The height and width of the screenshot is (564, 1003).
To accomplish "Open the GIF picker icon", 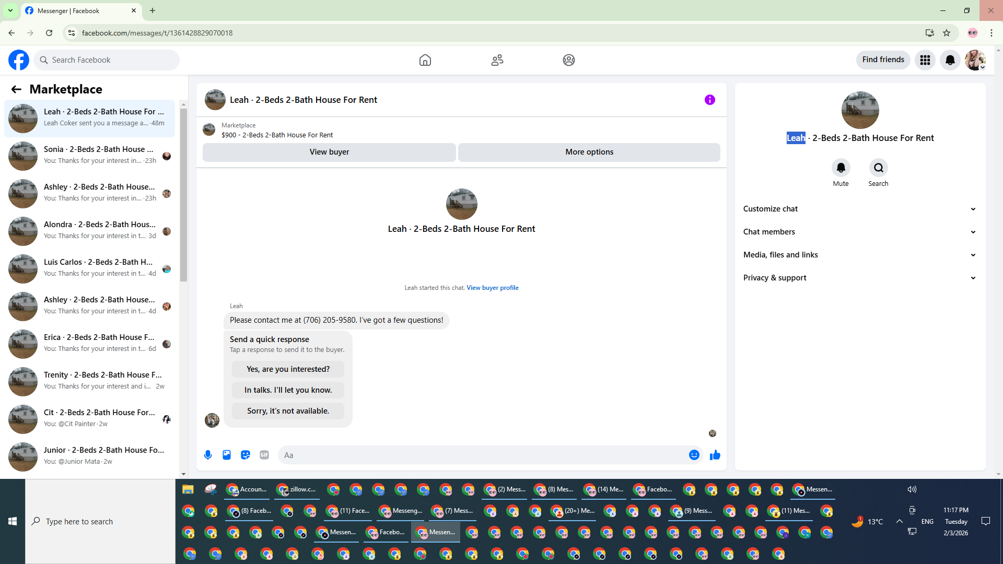I will point(264,455).
